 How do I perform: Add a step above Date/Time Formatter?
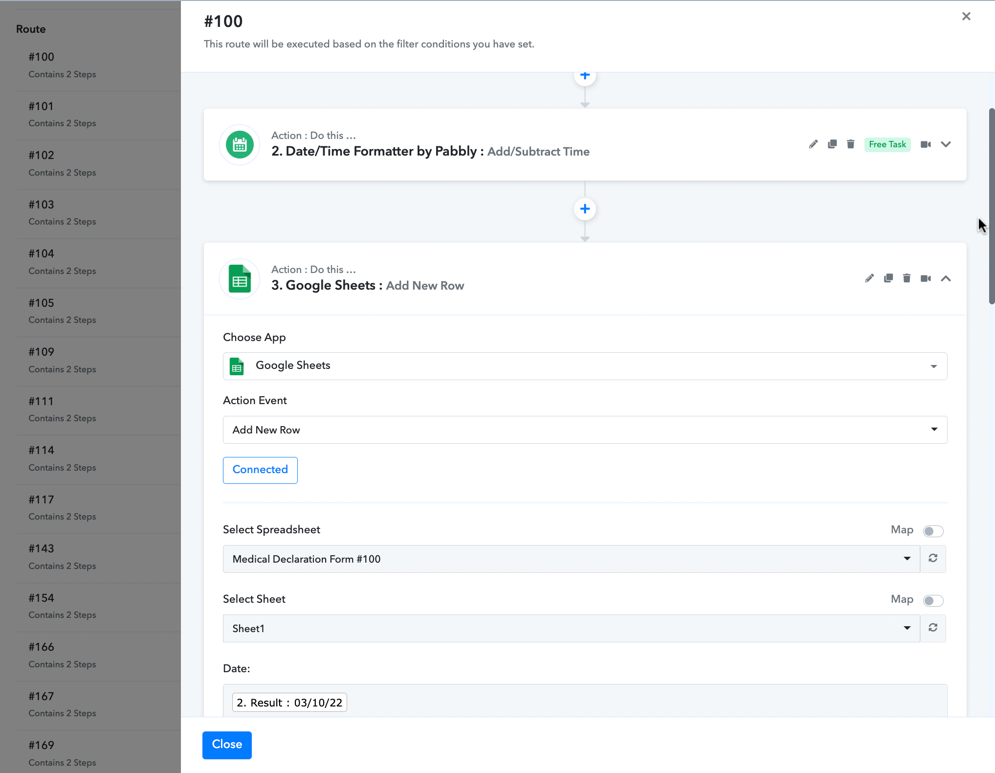(585, 76)
